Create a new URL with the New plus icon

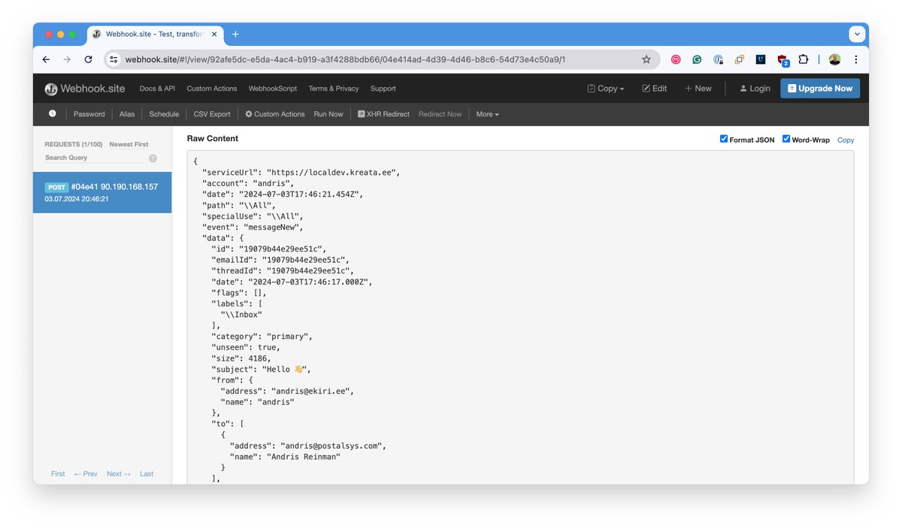pyautogui.click(x=697, y=88)
